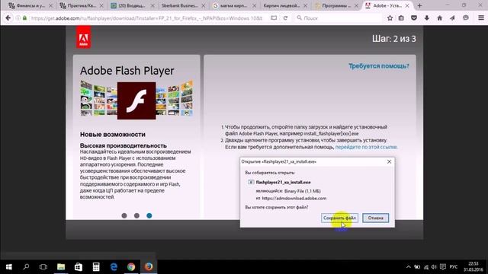Open Action Center notifications icon
This screenshot has height=274, width=488.
[x=443, y=267]
